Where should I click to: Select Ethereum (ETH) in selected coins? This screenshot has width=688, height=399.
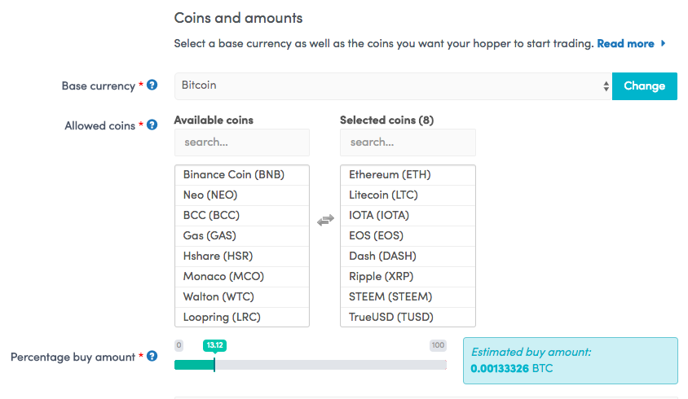pos(408,175)
